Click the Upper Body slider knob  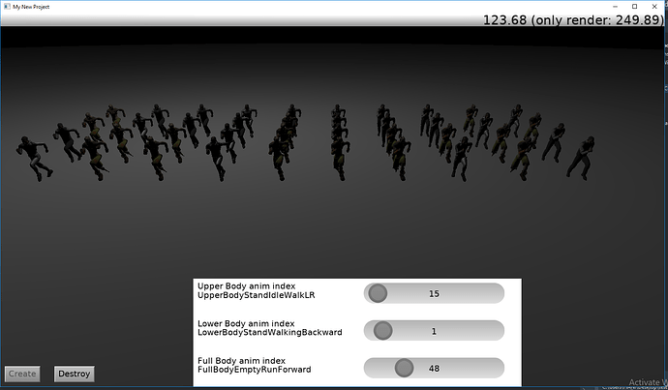pyautogui.click(x=378, y=293)
